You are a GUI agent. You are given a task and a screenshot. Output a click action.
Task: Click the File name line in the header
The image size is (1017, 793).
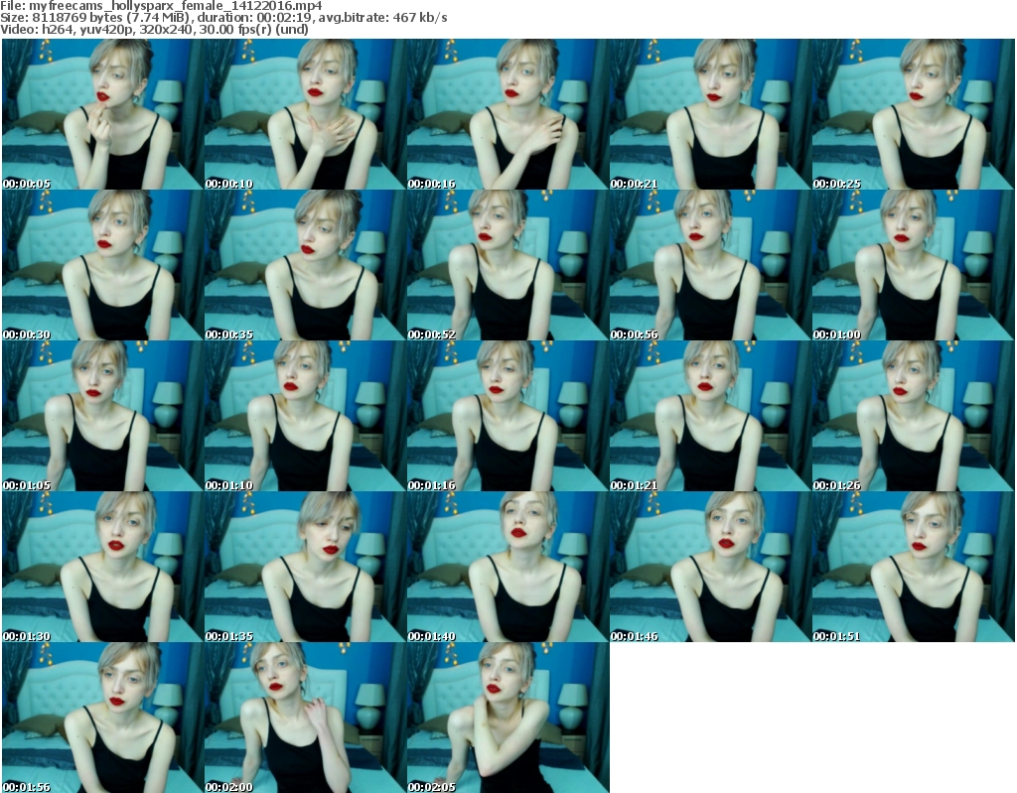[x=161, y=6]
